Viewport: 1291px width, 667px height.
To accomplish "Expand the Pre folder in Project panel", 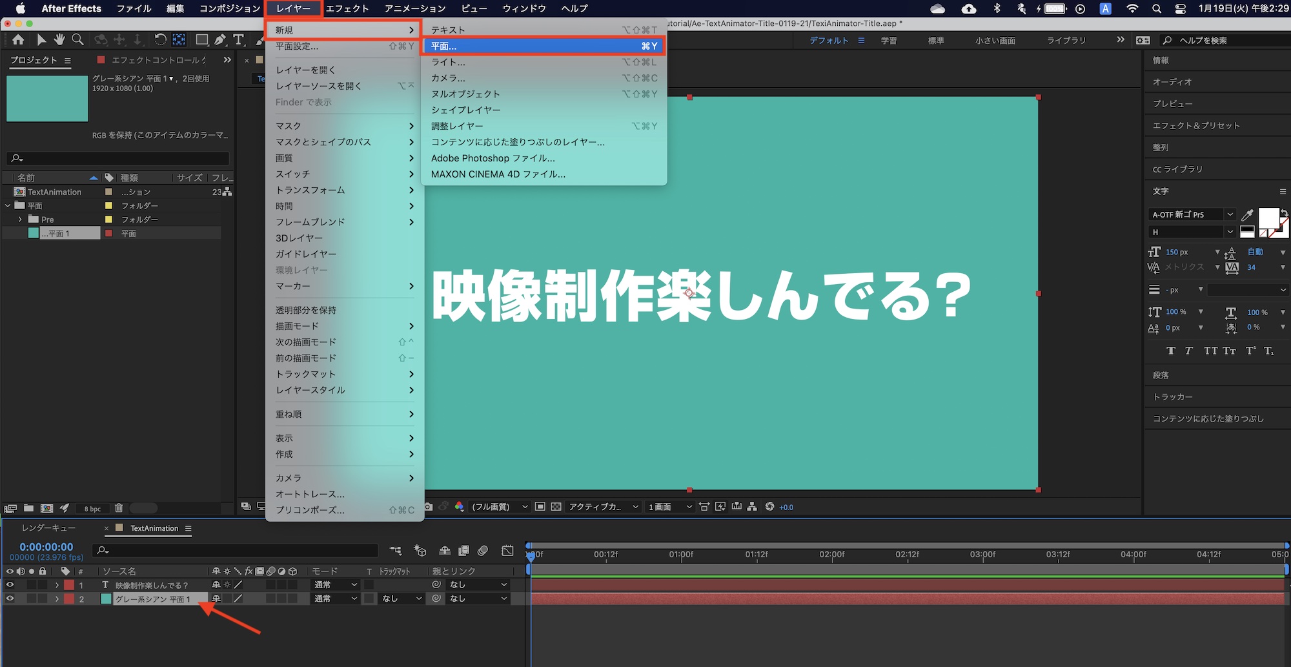I will pos(20,220).
